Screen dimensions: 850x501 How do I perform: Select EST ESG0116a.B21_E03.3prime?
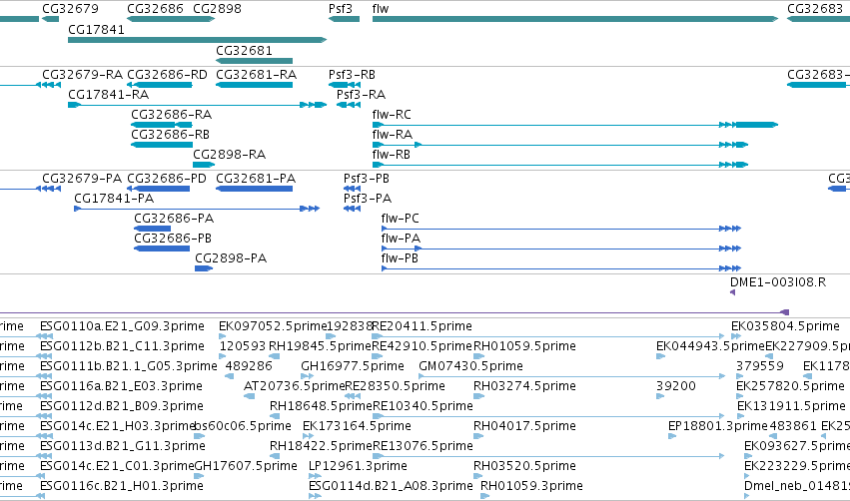pos(121,386)
